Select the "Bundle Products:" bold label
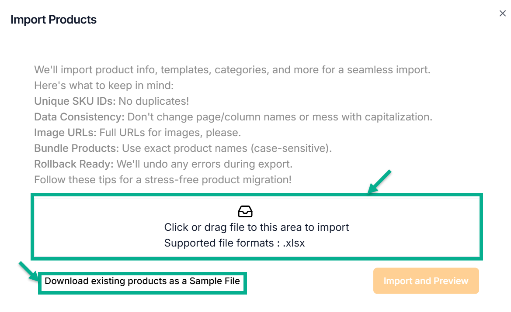511x312 pixels. tap(76, 148)
